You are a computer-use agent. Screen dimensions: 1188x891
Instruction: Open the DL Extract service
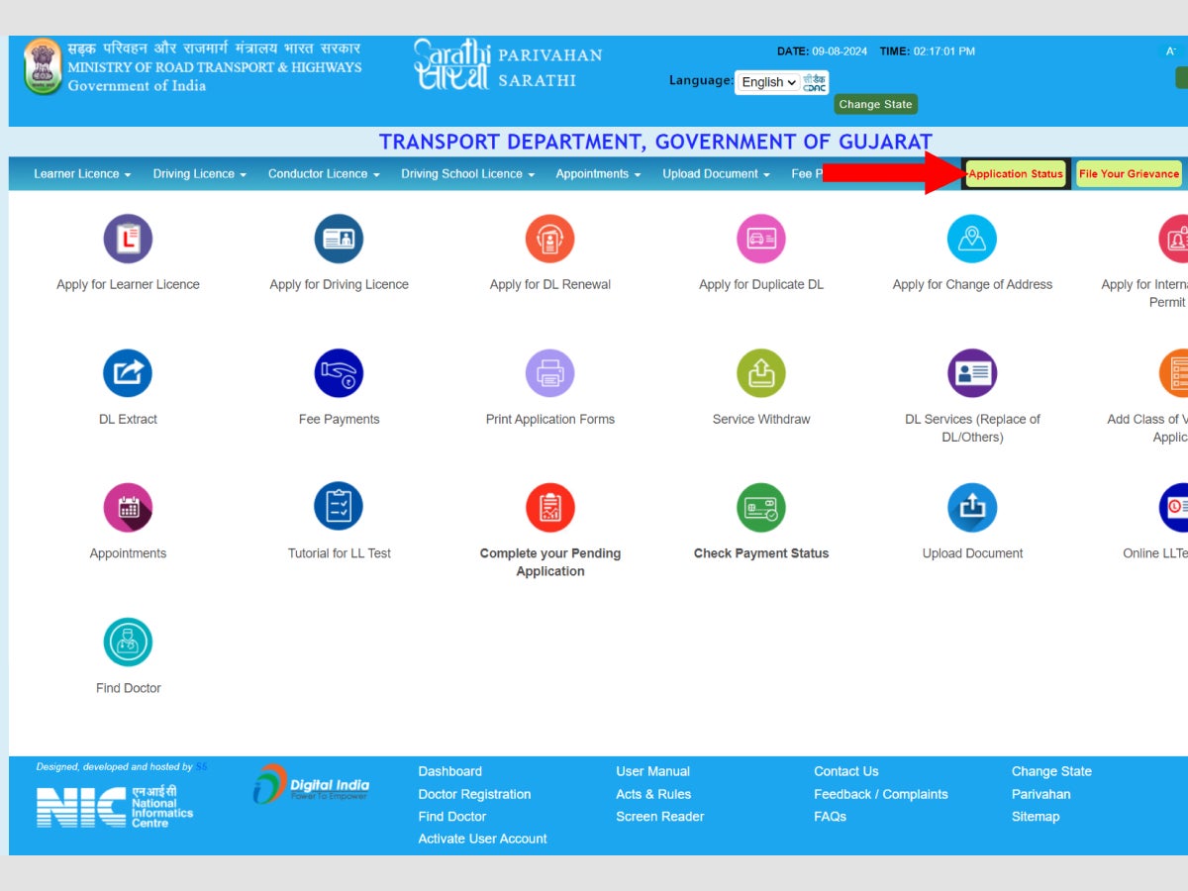(x=128, y=373)
